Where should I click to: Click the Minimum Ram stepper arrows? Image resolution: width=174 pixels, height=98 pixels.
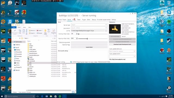coord(77,34)
